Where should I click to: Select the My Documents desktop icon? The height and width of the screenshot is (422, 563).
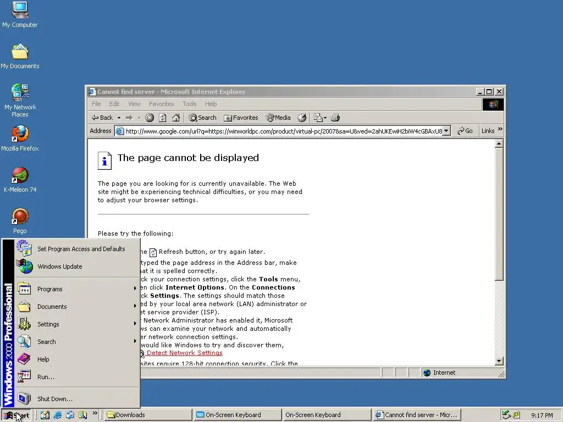(20, 57)
